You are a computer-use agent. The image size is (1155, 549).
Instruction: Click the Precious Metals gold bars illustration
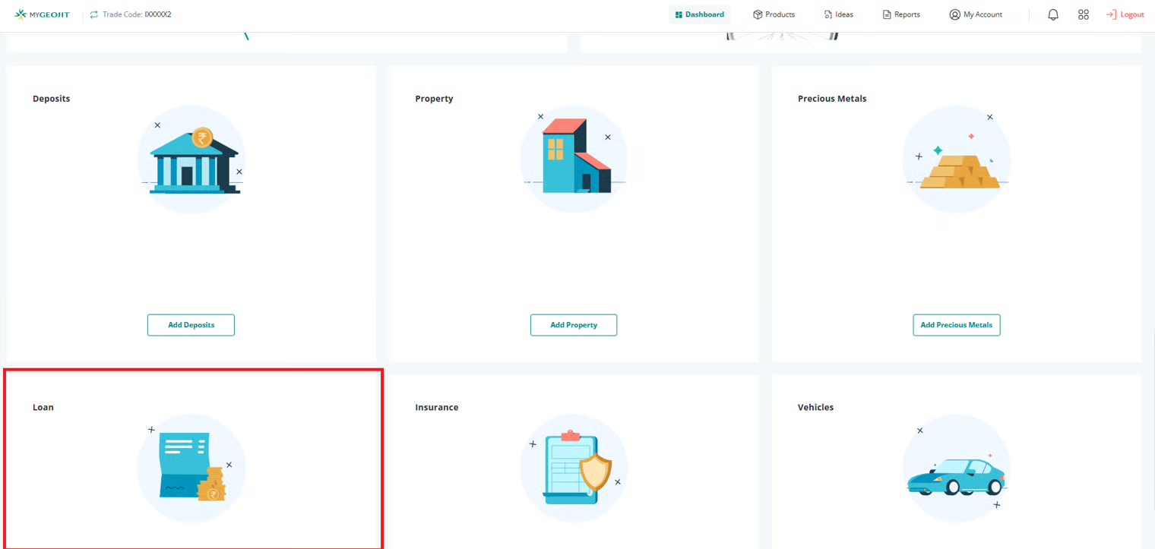pos(957,163)
